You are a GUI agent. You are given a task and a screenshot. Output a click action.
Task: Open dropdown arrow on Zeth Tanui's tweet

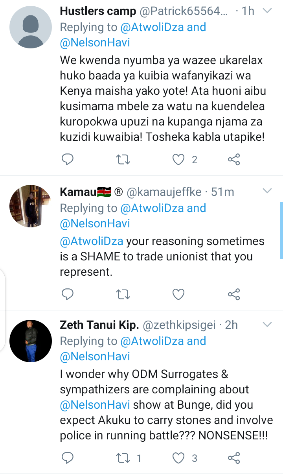click(267, 325)
